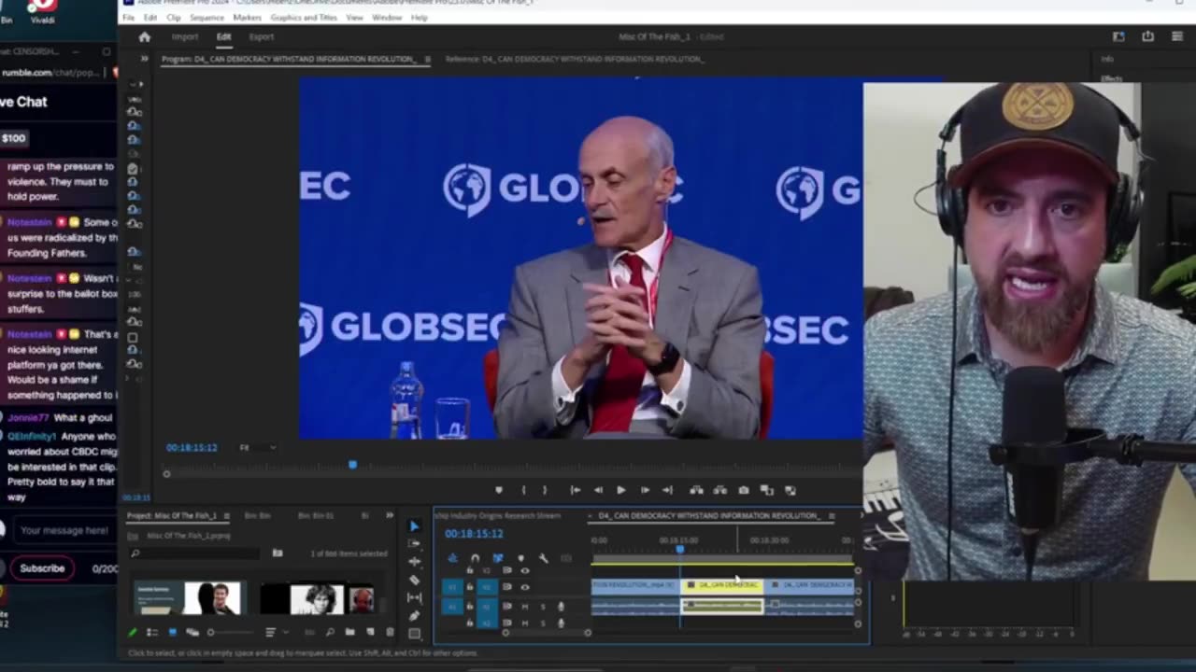Click the Delete trash icon in the Project panel
Viewport: 1196px width, 672px height.
click(390, 632)
